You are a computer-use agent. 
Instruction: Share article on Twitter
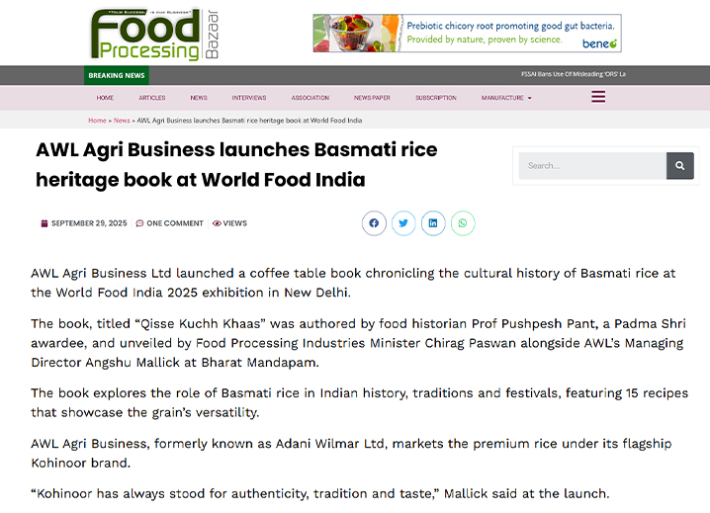[x=403, y=223]
